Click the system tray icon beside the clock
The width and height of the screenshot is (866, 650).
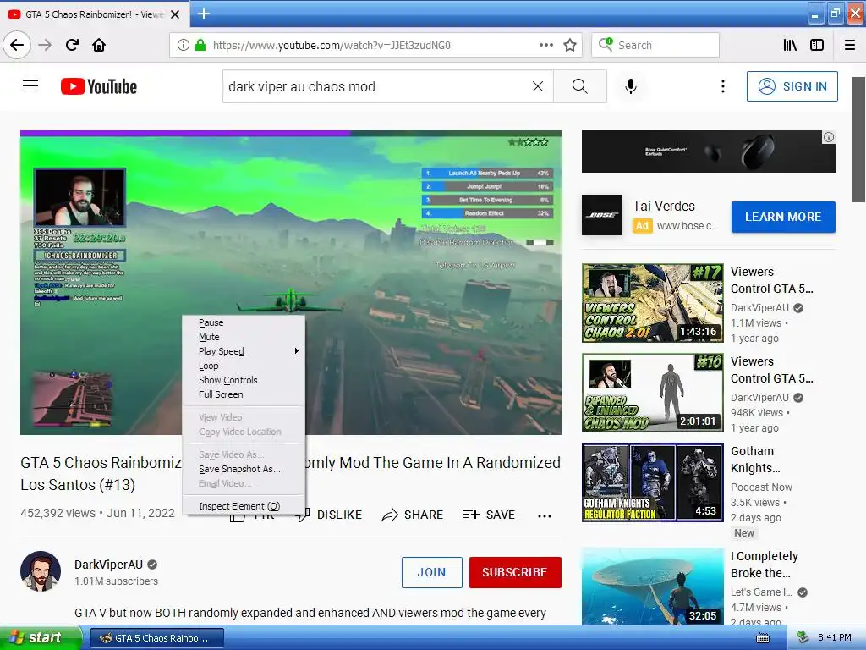click(803, 638)
